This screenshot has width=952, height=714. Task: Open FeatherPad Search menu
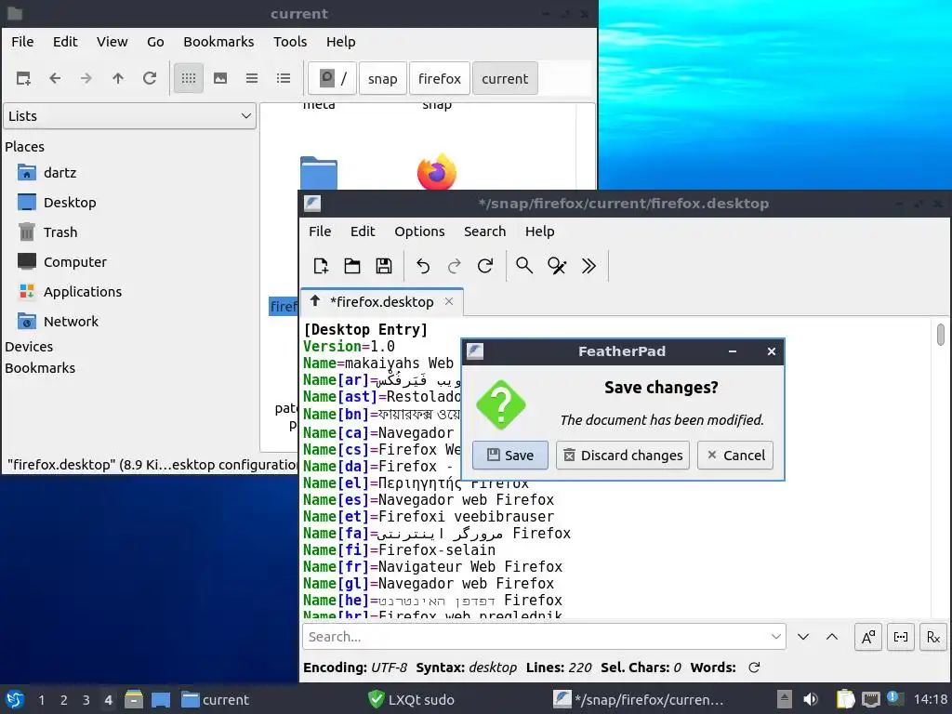[x=484, y=231]
